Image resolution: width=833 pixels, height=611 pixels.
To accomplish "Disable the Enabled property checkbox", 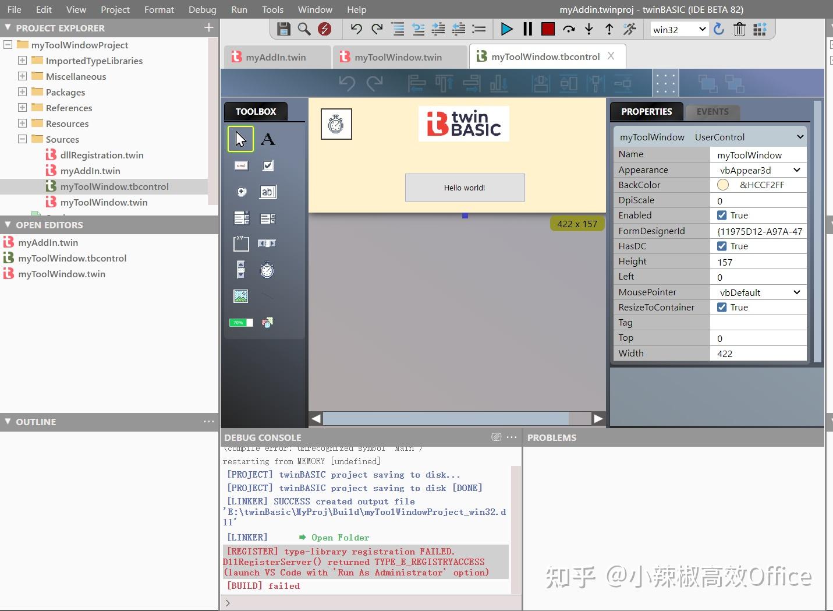I will [722, 215].
